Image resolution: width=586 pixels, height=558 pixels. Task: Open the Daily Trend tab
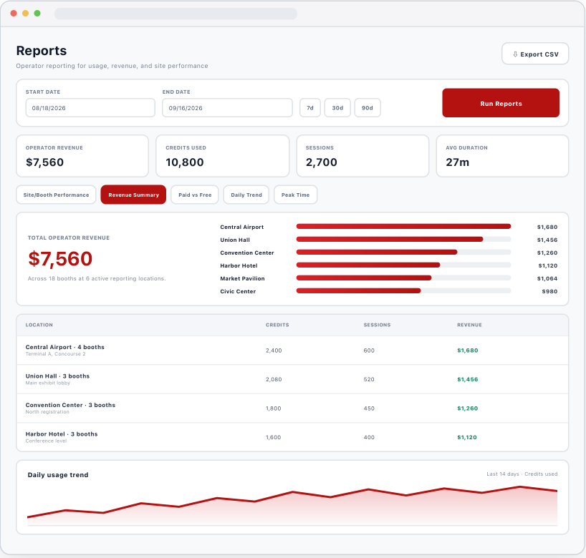pos(246,195)
